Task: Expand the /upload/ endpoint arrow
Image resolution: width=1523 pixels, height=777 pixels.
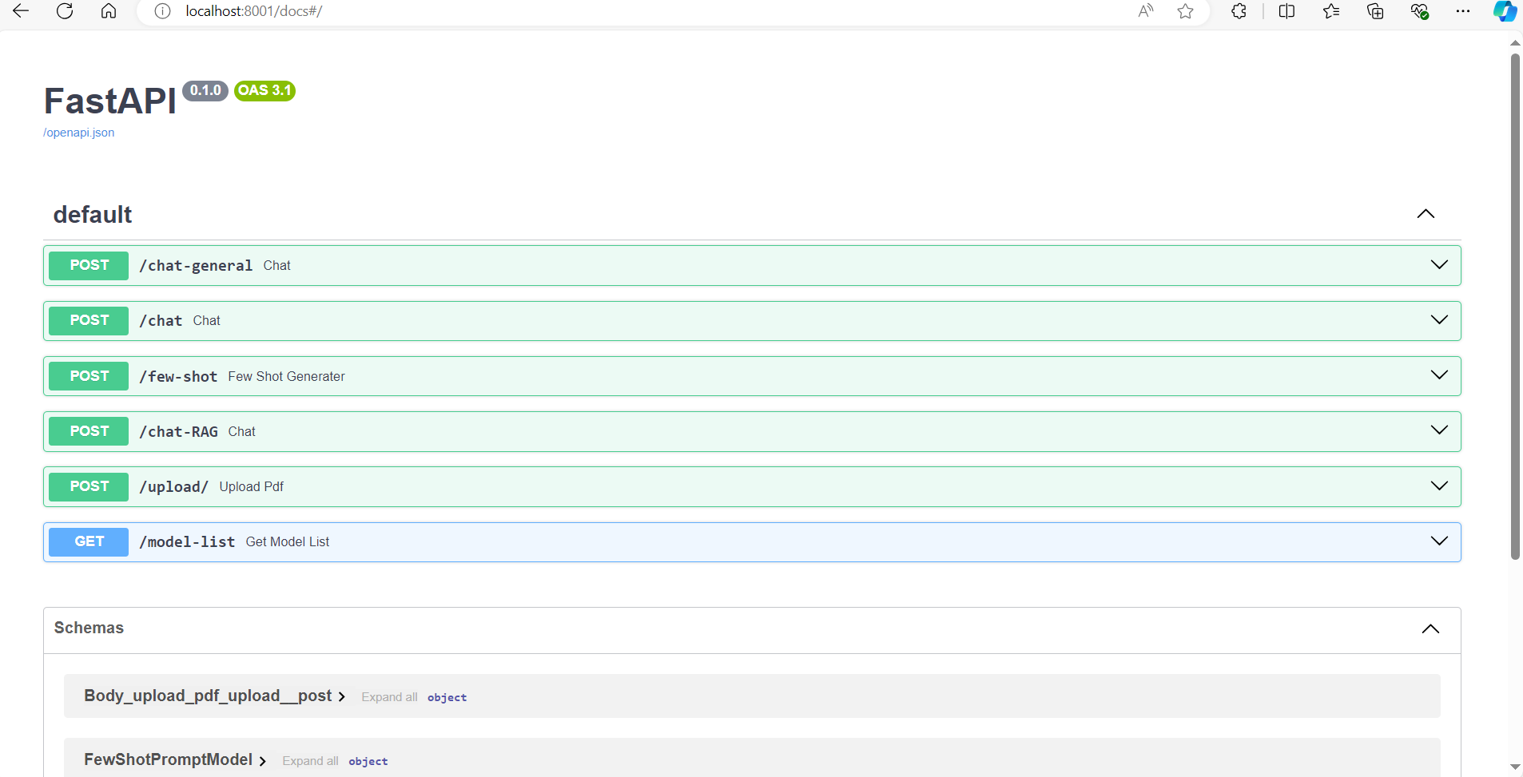Action: tap(1439, 486)
